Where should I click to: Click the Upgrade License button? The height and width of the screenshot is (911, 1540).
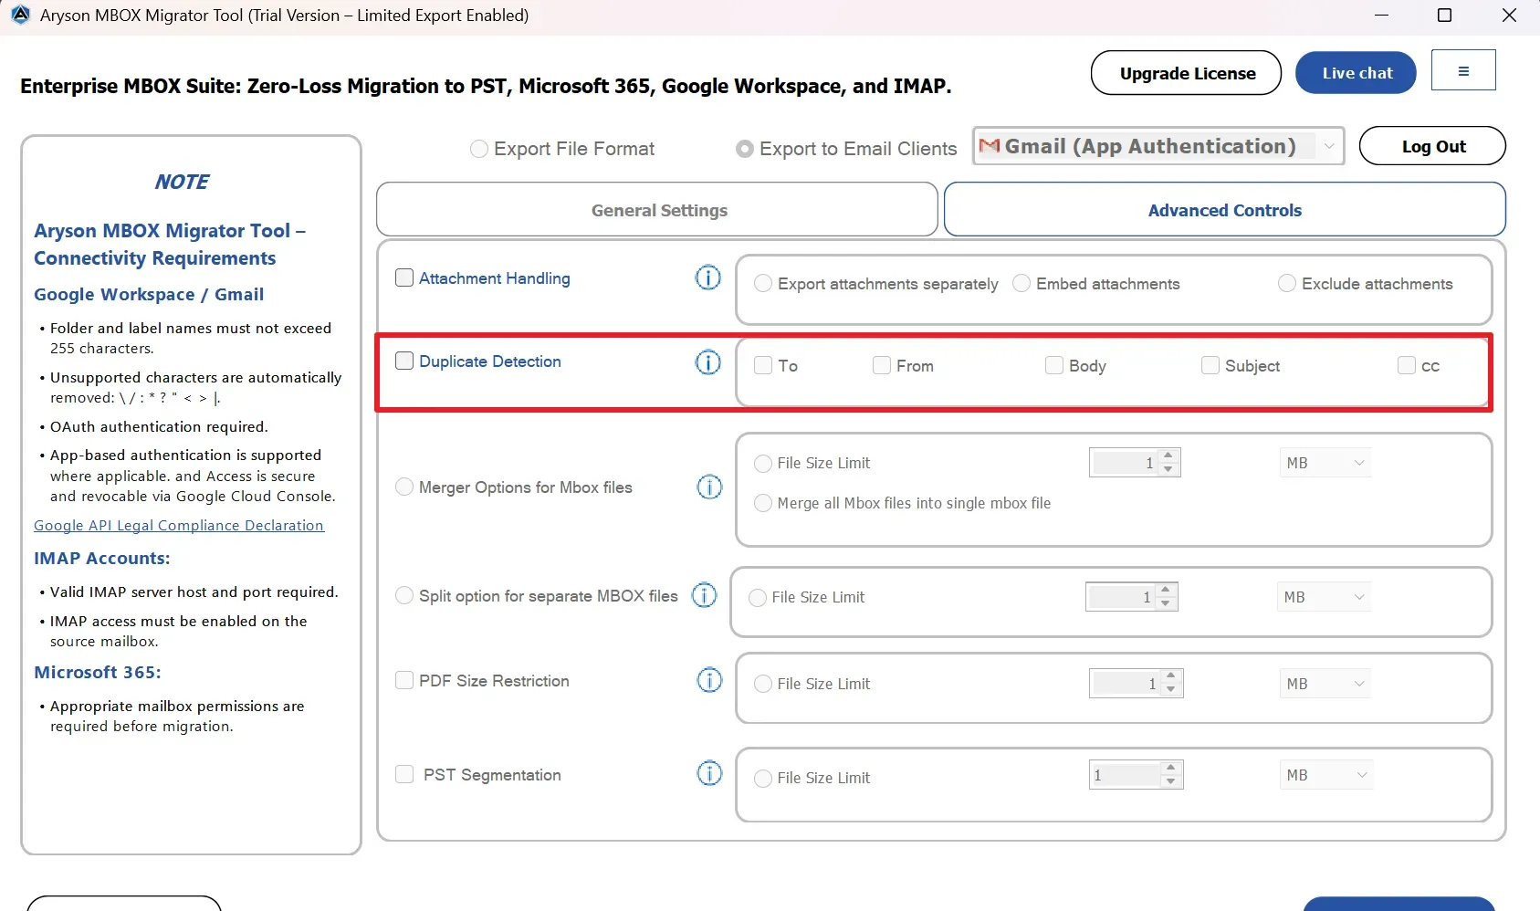pyautogui.click(x=1187, y=73)
